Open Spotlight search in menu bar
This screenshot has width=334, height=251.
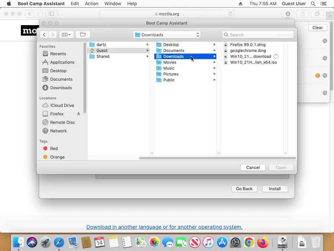(x=313, y=4)
